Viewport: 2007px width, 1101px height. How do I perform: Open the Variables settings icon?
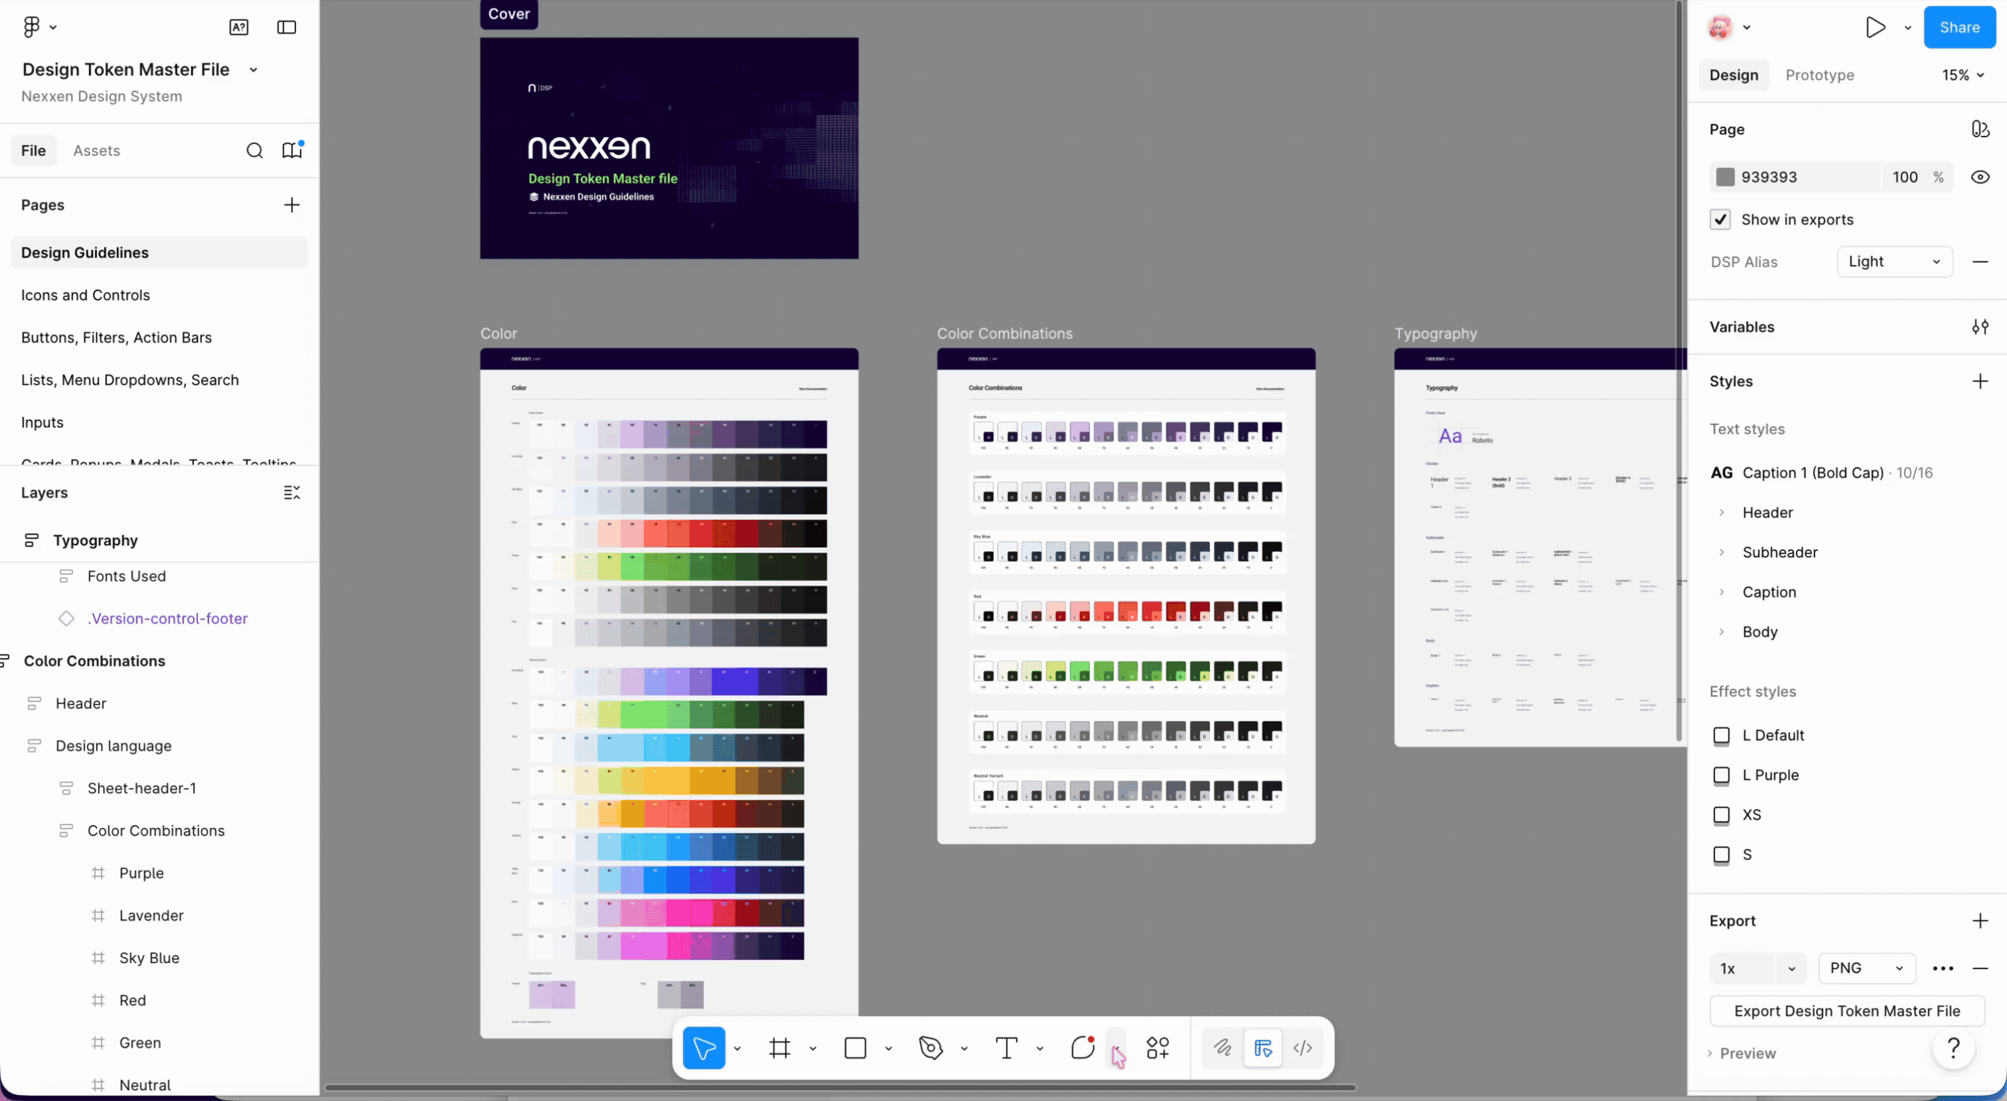pos(1980,327)
